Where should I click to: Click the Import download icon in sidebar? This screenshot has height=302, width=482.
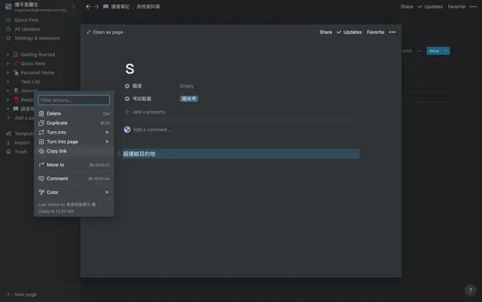pyautogui.click(x=8, y=143)
